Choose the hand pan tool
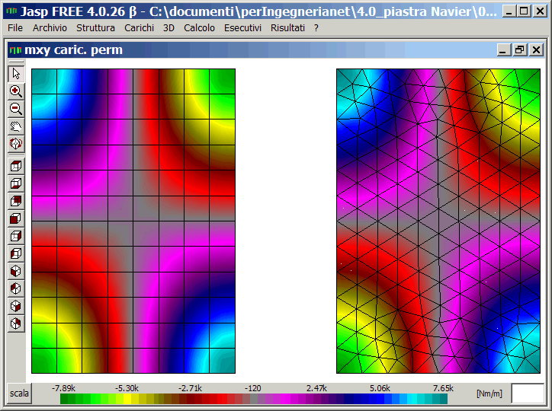 tap(16, 126)
